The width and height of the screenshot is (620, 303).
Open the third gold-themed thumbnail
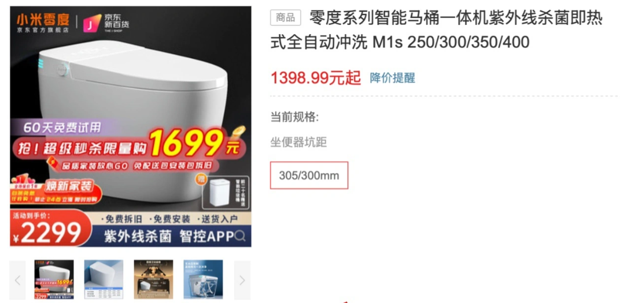coord(153,279)
